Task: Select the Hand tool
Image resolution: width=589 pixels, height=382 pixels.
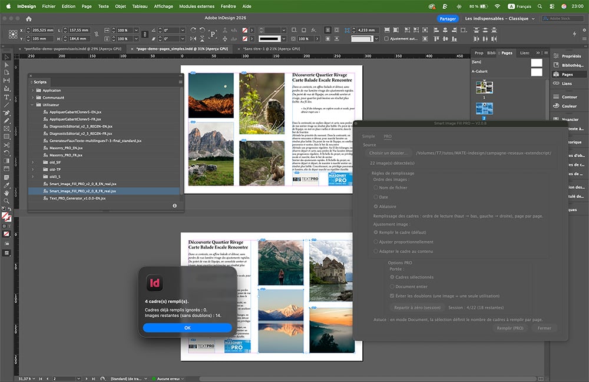Action: [x=6, y=192]
